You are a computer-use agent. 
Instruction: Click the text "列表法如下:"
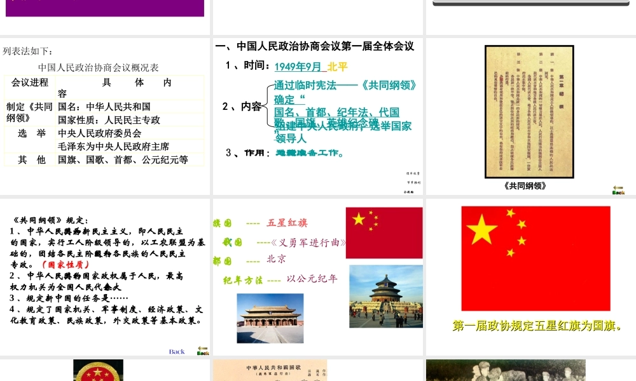click(27, 51)
